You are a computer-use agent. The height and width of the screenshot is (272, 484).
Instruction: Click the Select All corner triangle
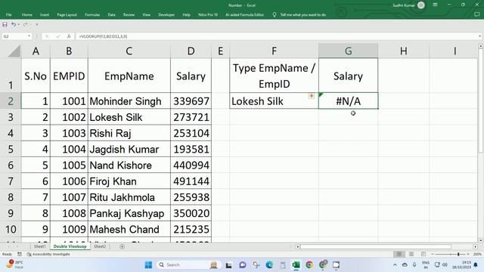tap(14, 51)
